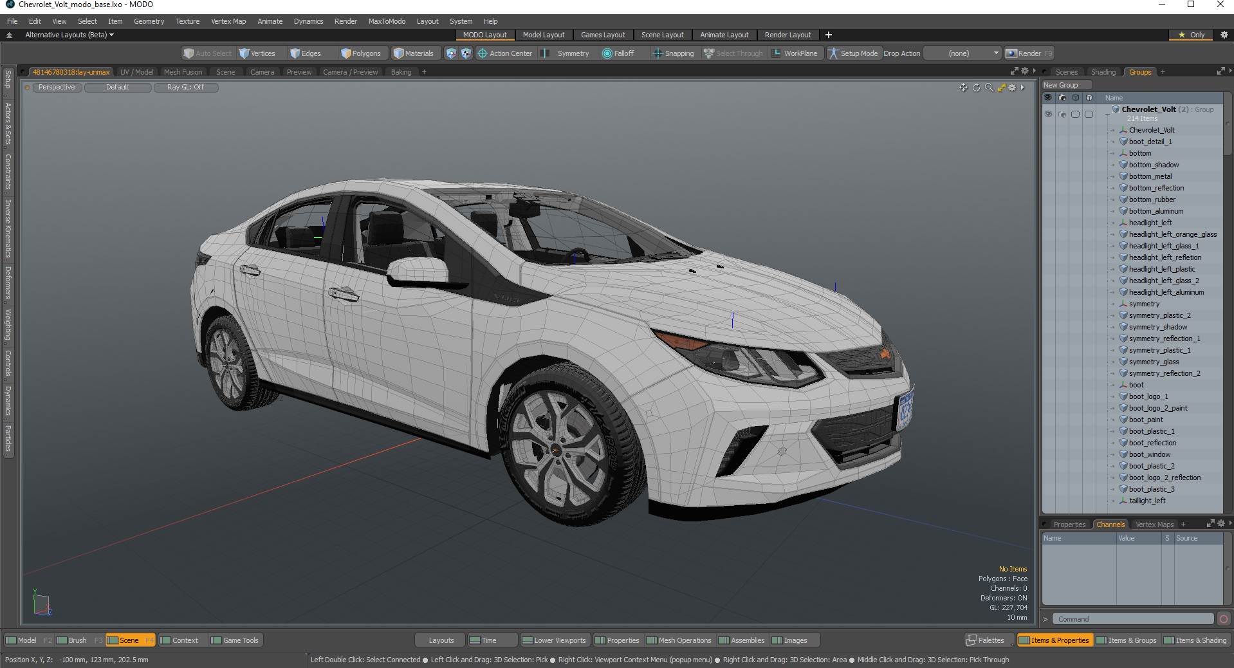Open the viewport settings gear

point(1012,88)
